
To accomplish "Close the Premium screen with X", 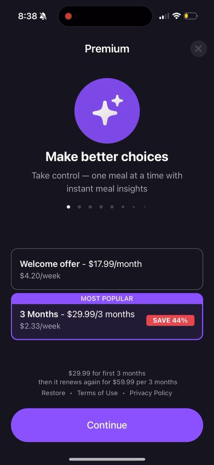I will [198, 49].
